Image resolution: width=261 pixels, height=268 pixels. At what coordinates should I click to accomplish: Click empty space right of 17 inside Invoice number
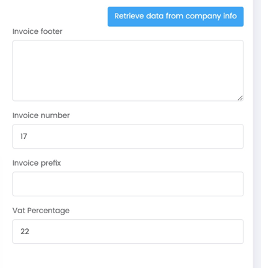pos(135,136)
